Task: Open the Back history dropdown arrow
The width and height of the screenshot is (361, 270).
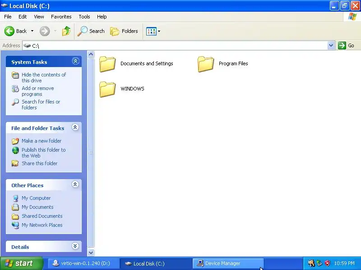Action: (x=32, y=31)
